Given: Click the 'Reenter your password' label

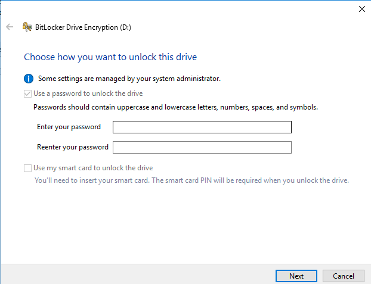Looking at the screenshot, I should (72, 147).
